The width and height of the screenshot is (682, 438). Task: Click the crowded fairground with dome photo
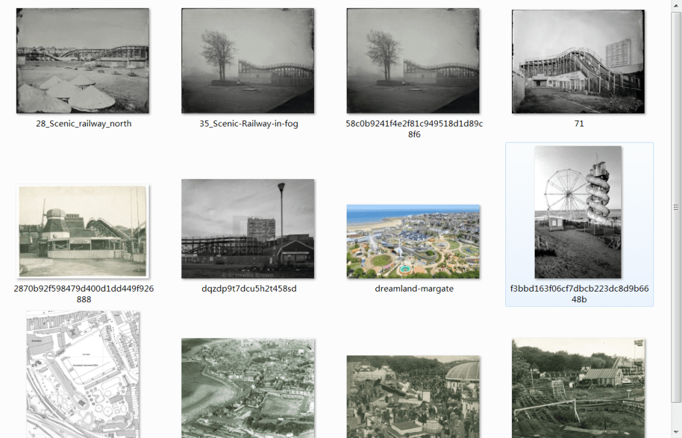click(413, 396)
